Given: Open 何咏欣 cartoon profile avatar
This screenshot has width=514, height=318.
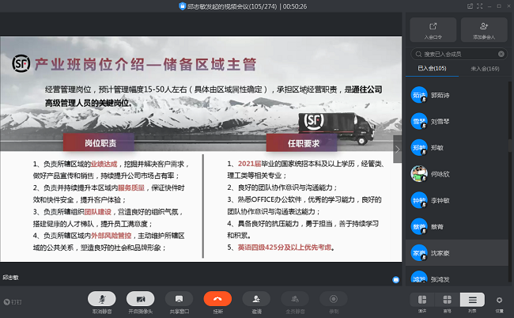Looking at the screenshot, I should (419, 174).
